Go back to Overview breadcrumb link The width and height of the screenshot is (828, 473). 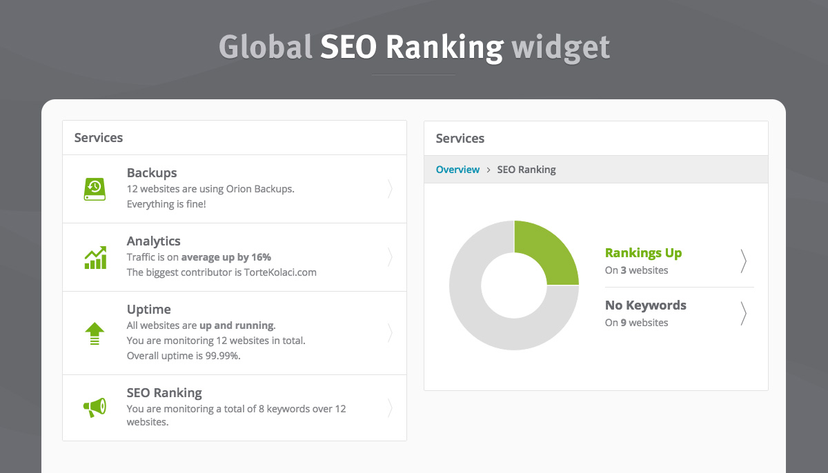pos(457,170)
